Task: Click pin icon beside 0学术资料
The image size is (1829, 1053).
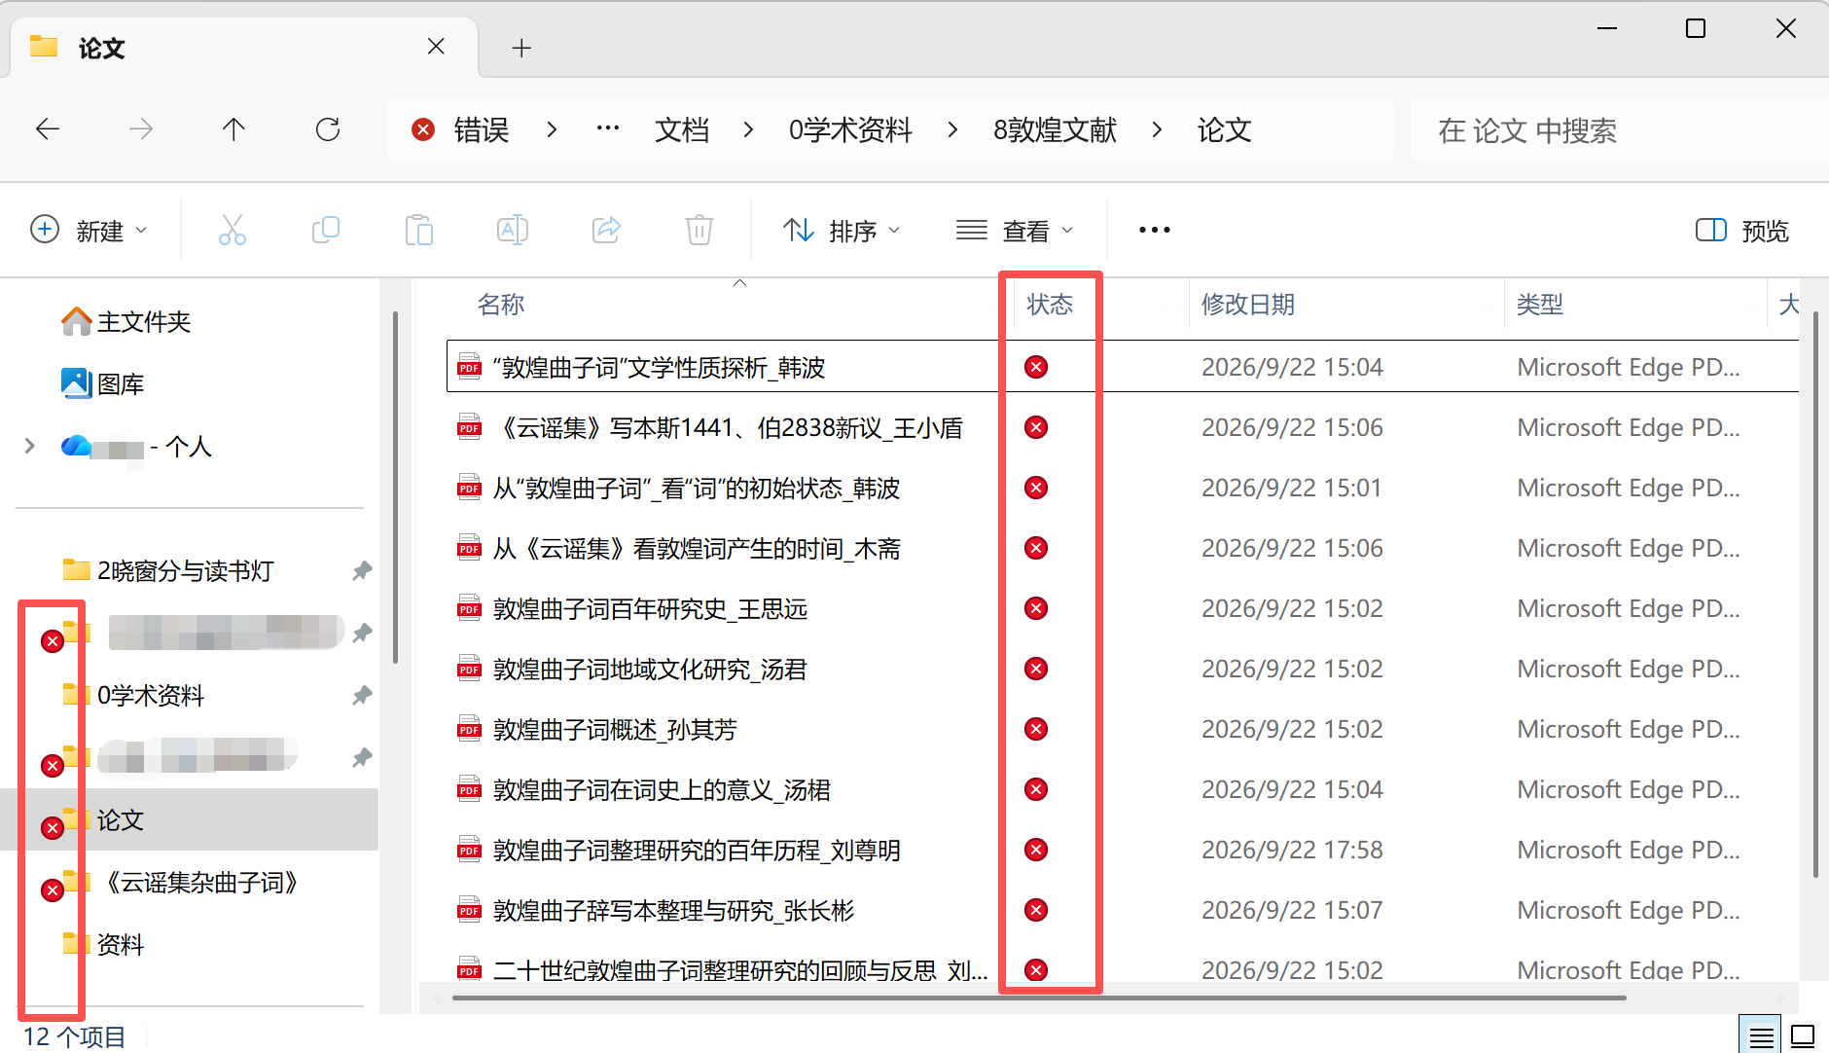Action: (362, 696)
